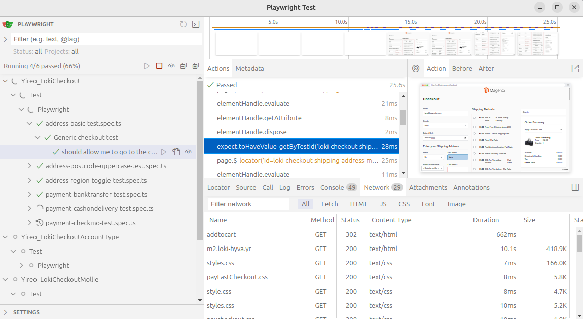Toggle watch all eye icon in toolbar
The width and height of the screenshot is (583, 319).
click(171, 66)
